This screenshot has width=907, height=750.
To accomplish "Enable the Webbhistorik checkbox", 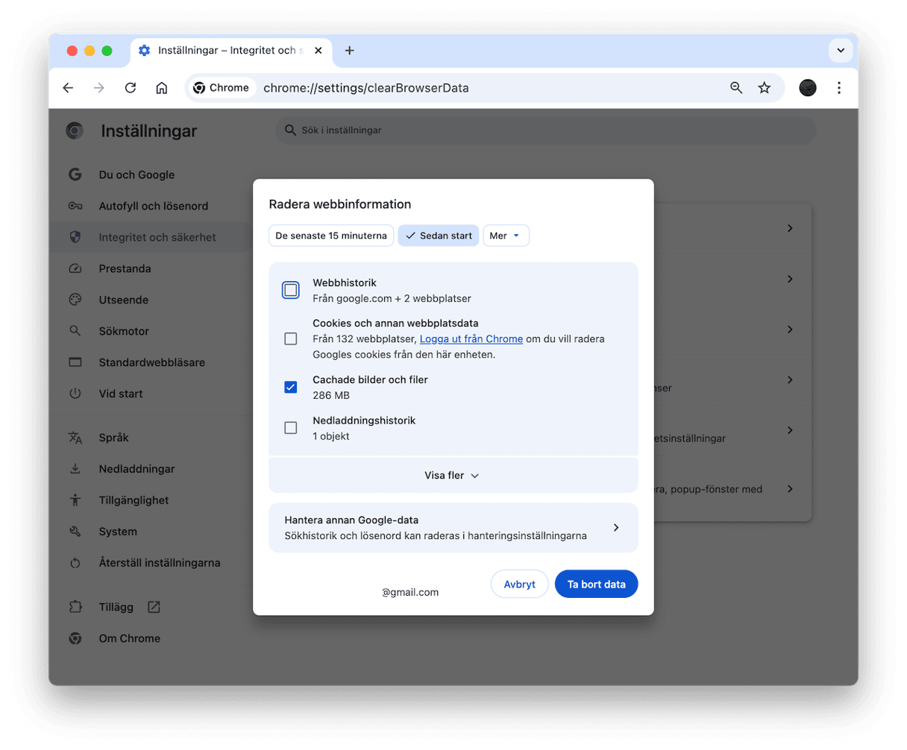I will 291,290.
